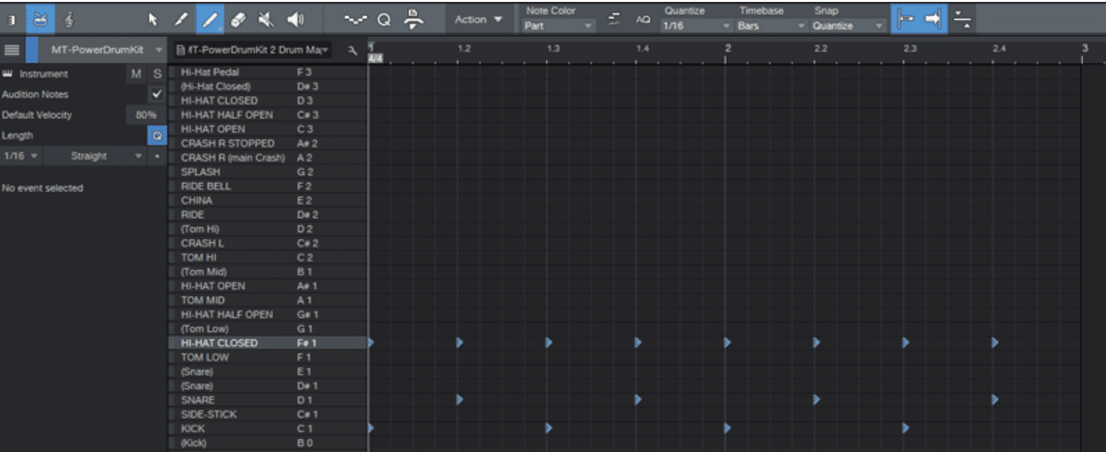Select the Arrow tool
The width and height of the screenshot is (1106, 452).
pyautogui.click(x=152, y=19)
